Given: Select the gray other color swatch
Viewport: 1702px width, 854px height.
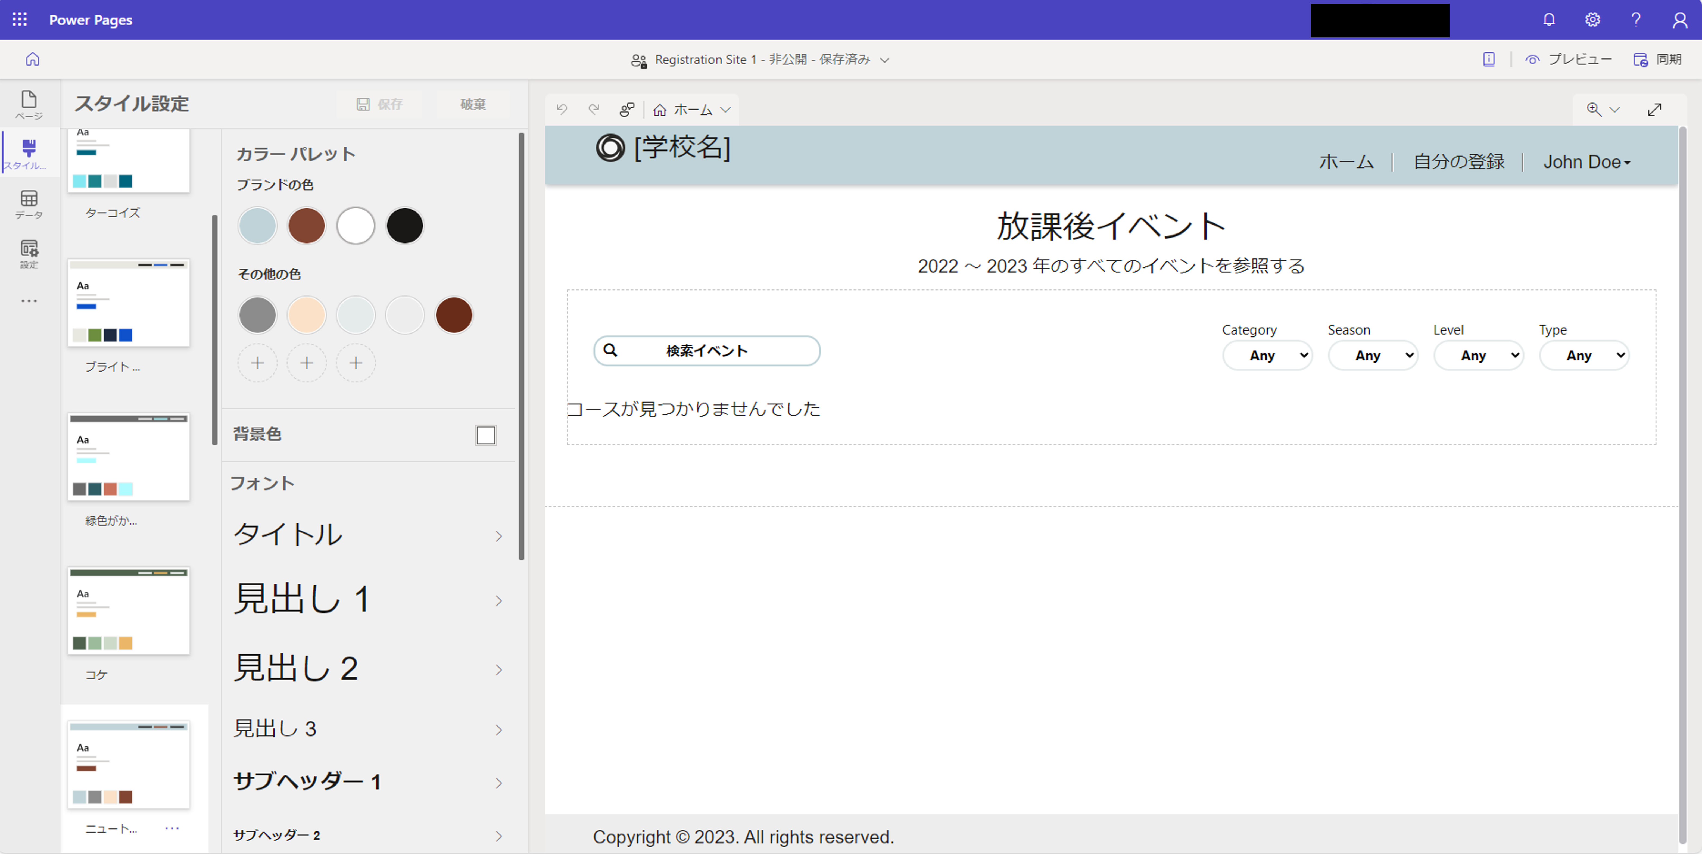Looking at the screenshot, I should 258,315.
